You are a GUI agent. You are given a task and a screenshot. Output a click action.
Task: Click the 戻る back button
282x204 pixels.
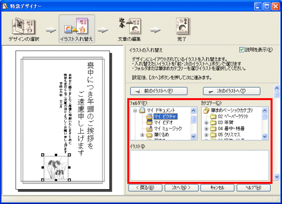[145, 188]
